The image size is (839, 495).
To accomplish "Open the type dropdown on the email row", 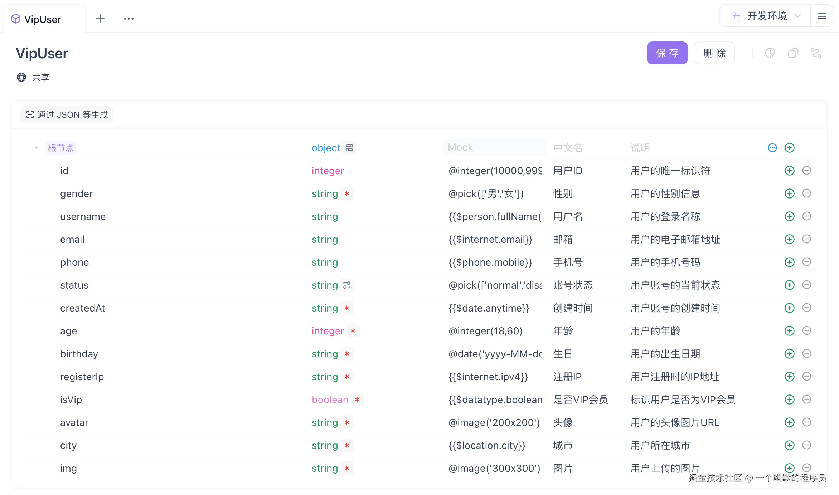I will pyautogui.click(x=324, y=239).
